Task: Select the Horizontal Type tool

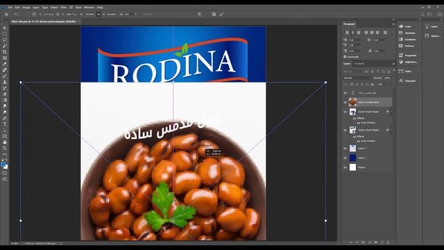Action: 5,124
